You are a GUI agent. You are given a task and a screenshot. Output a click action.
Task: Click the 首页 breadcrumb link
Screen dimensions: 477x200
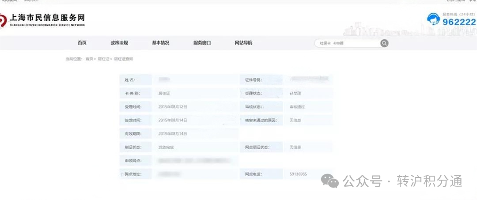coord(89,59)
